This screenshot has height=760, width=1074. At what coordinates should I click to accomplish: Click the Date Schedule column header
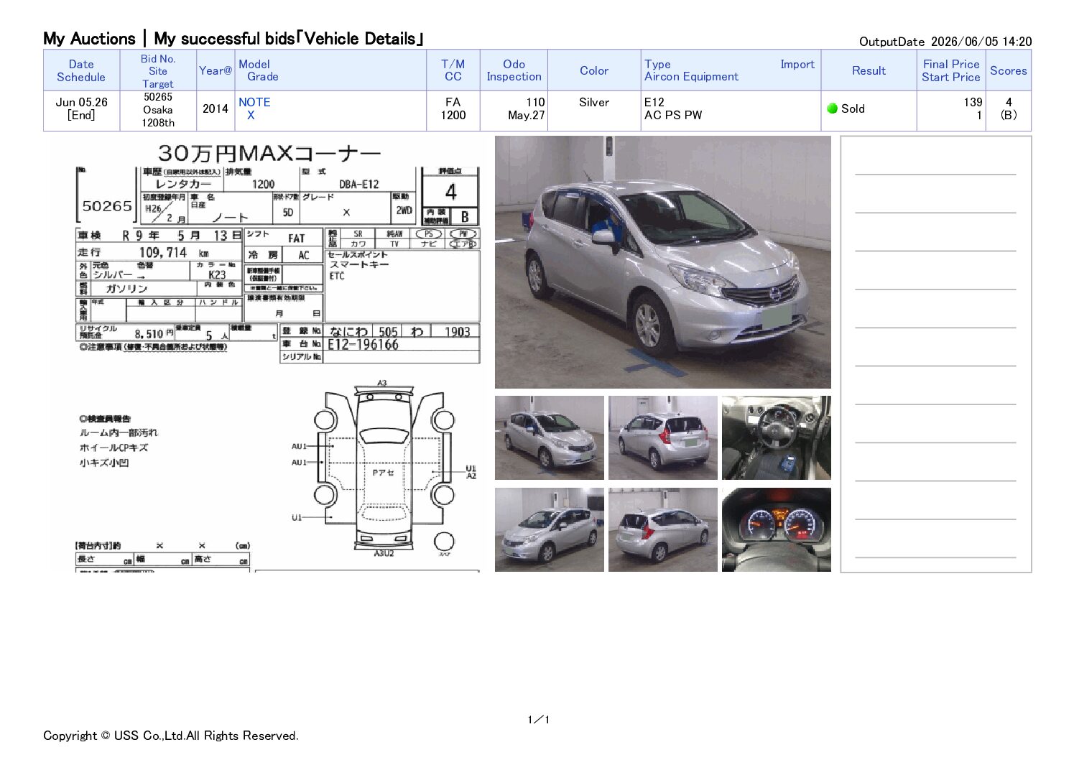pyautogui.click(x=81, y=70)
